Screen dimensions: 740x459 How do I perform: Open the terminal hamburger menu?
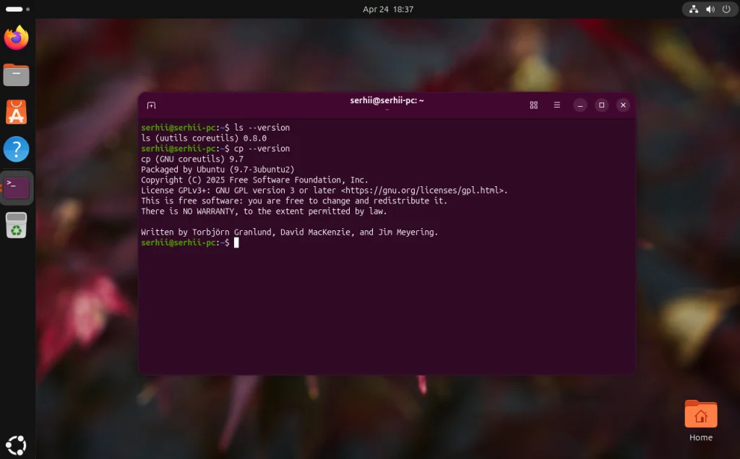point(557,105)
